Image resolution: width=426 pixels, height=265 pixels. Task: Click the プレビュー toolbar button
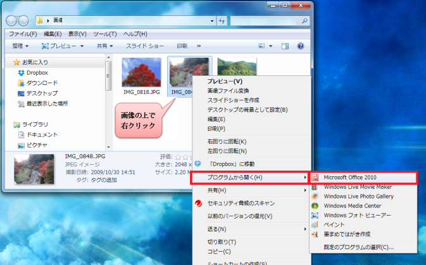pos(60,46)
